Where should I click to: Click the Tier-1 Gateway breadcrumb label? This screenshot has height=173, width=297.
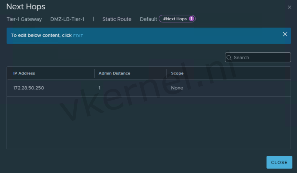(x=24, y=19)
